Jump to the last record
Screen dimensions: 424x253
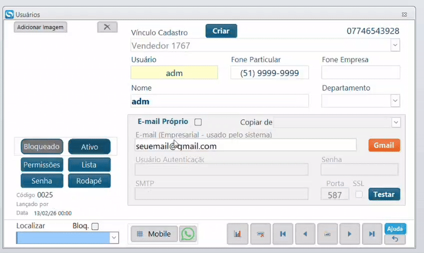point(372,234)
